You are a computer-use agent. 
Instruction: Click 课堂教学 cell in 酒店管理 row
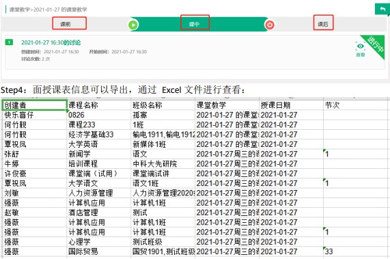[227, 213]
